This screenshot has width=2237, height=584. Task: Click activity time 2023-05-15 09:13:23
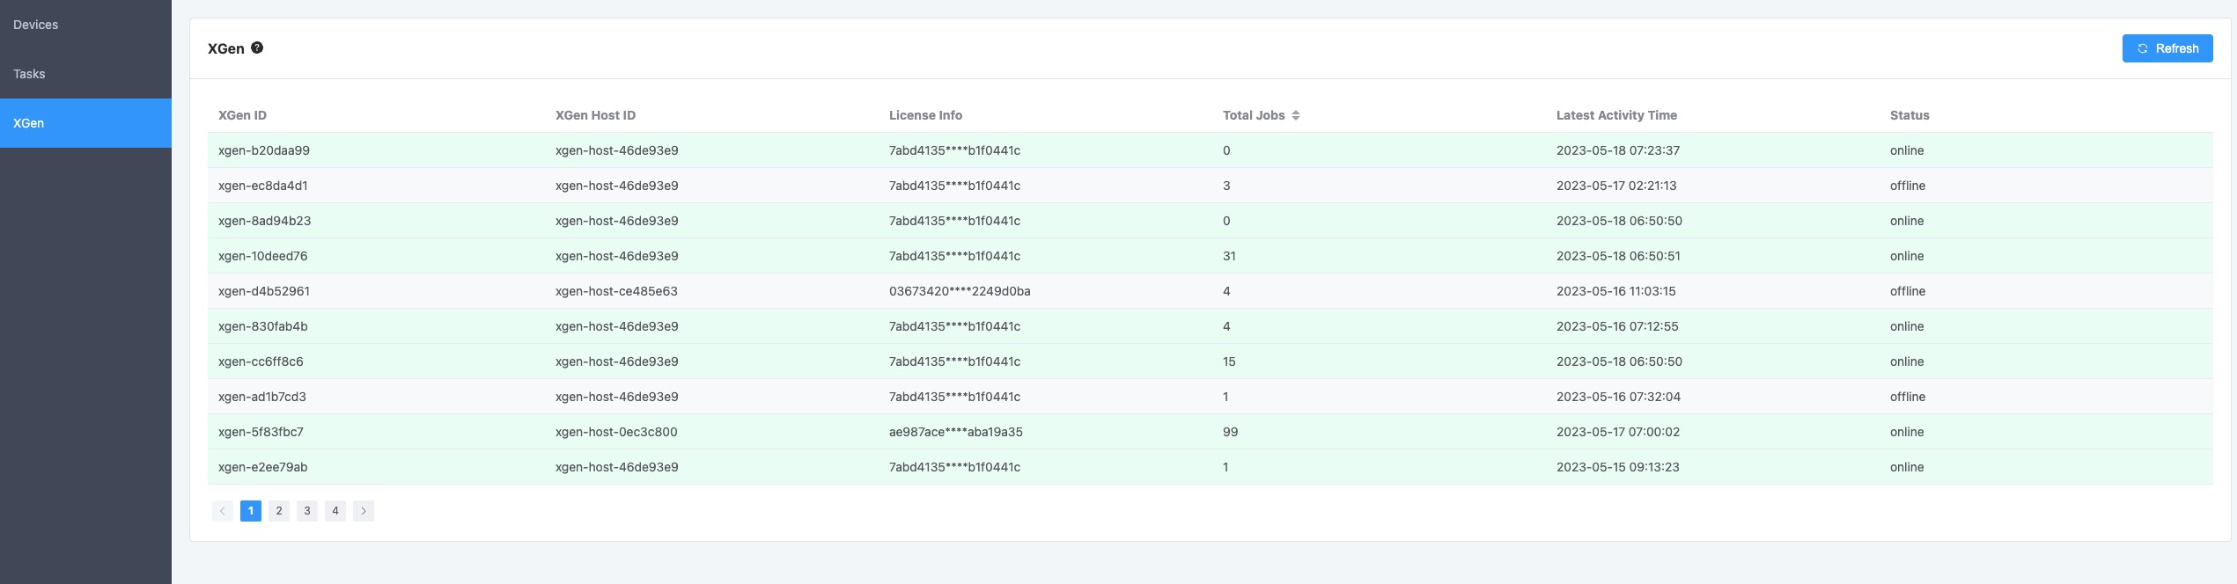1618,467
